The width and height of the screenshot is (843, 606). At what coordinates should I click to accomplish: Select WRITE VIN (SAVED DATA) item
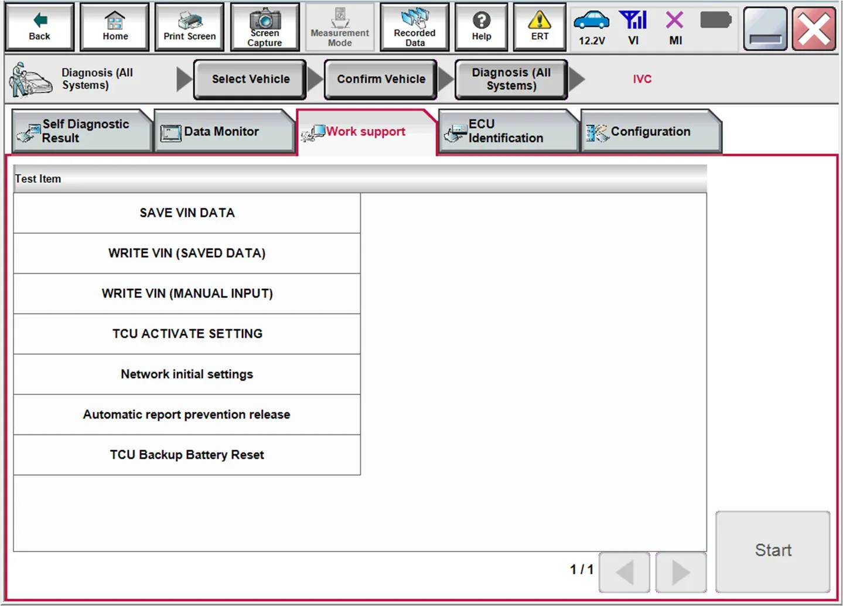(x=187, y=253)
